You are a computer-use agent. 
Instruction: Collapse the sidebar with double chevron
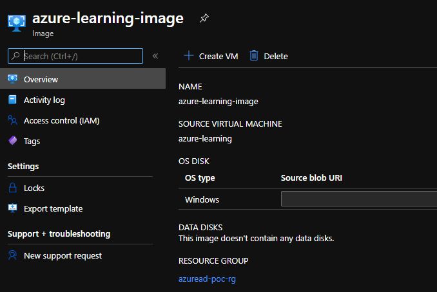(x=155, y=56)
